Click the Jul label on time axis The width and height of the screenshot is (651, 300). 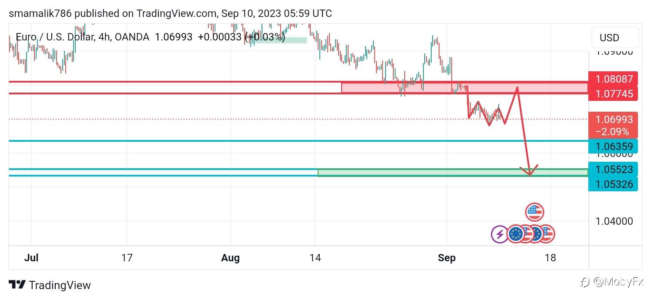pos(31,258)
